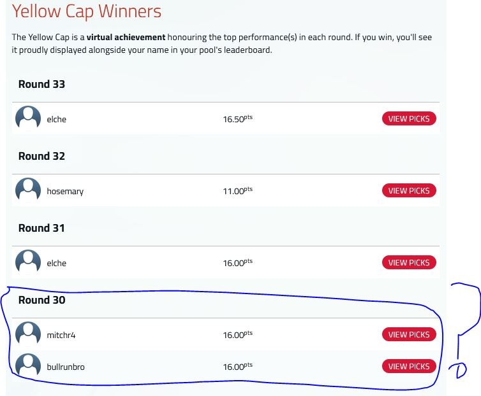Open the mitchr4 username

61,335
